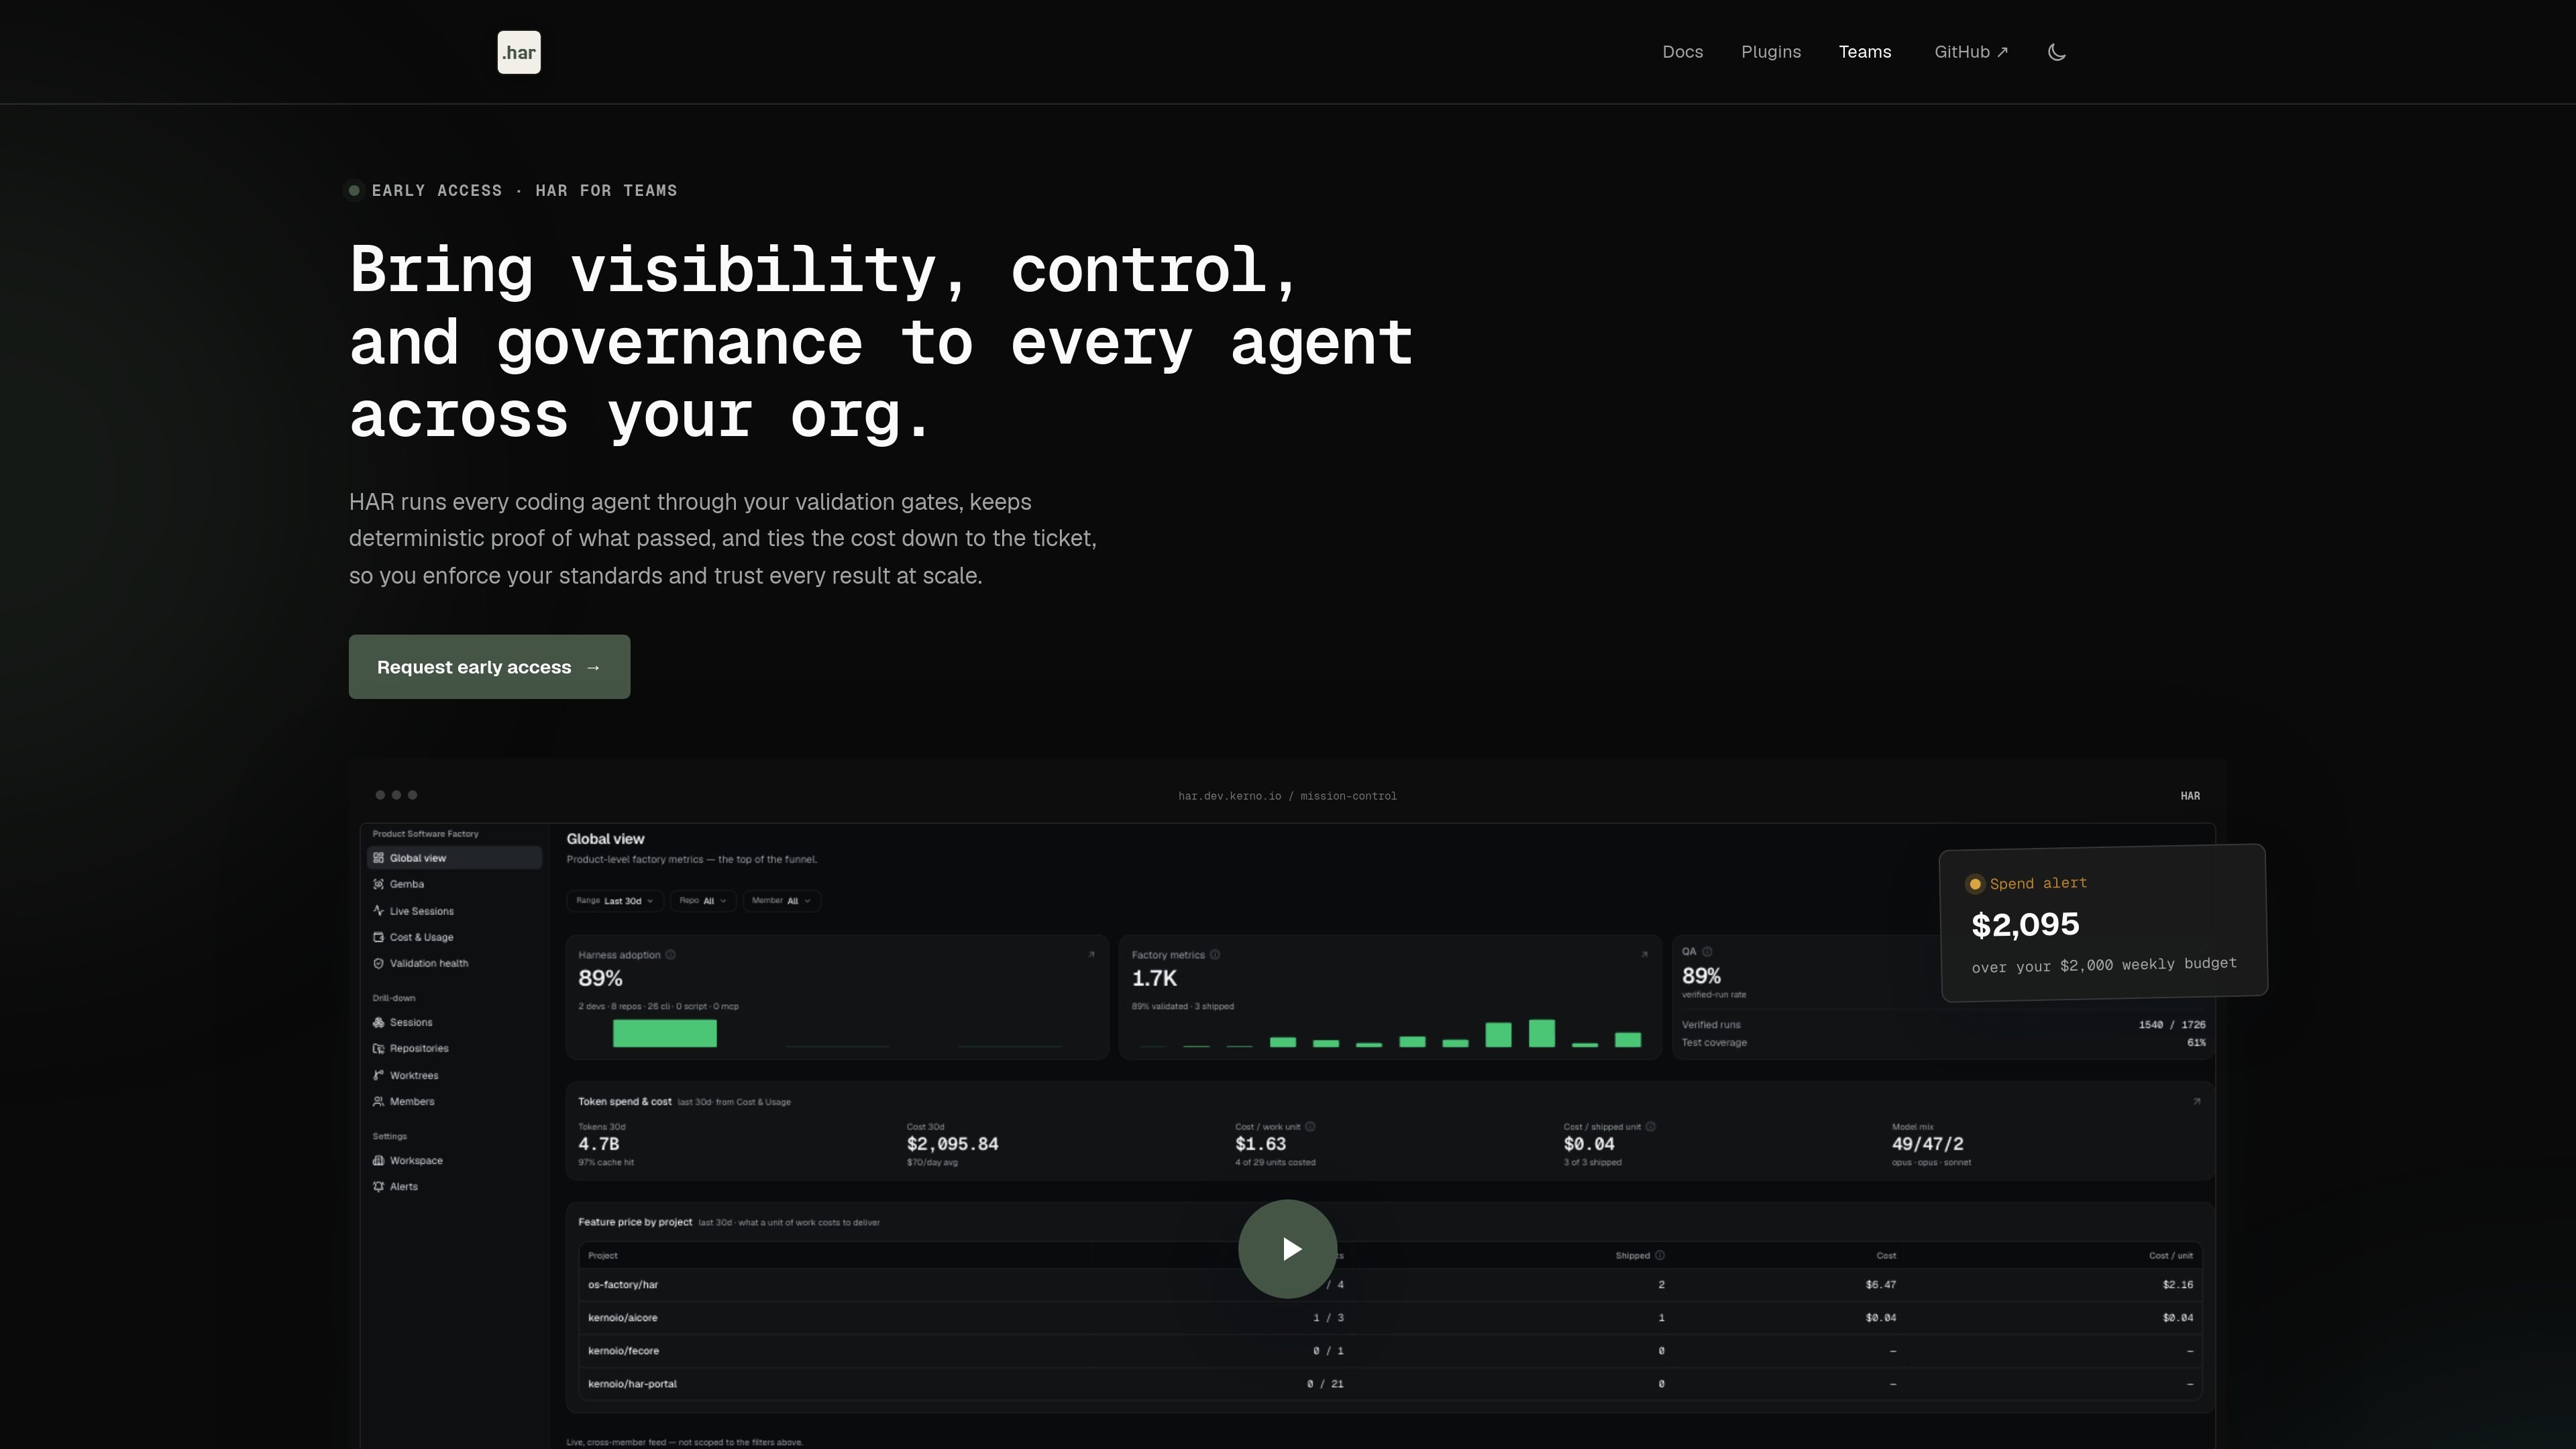Screen dimensions: 2576x1449
Task: Click the Members people icon
Action: pos(379,1101)
